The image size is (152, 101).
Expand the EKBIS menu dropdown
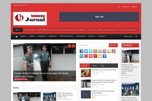pyautogui.click(x=32, y=36)
